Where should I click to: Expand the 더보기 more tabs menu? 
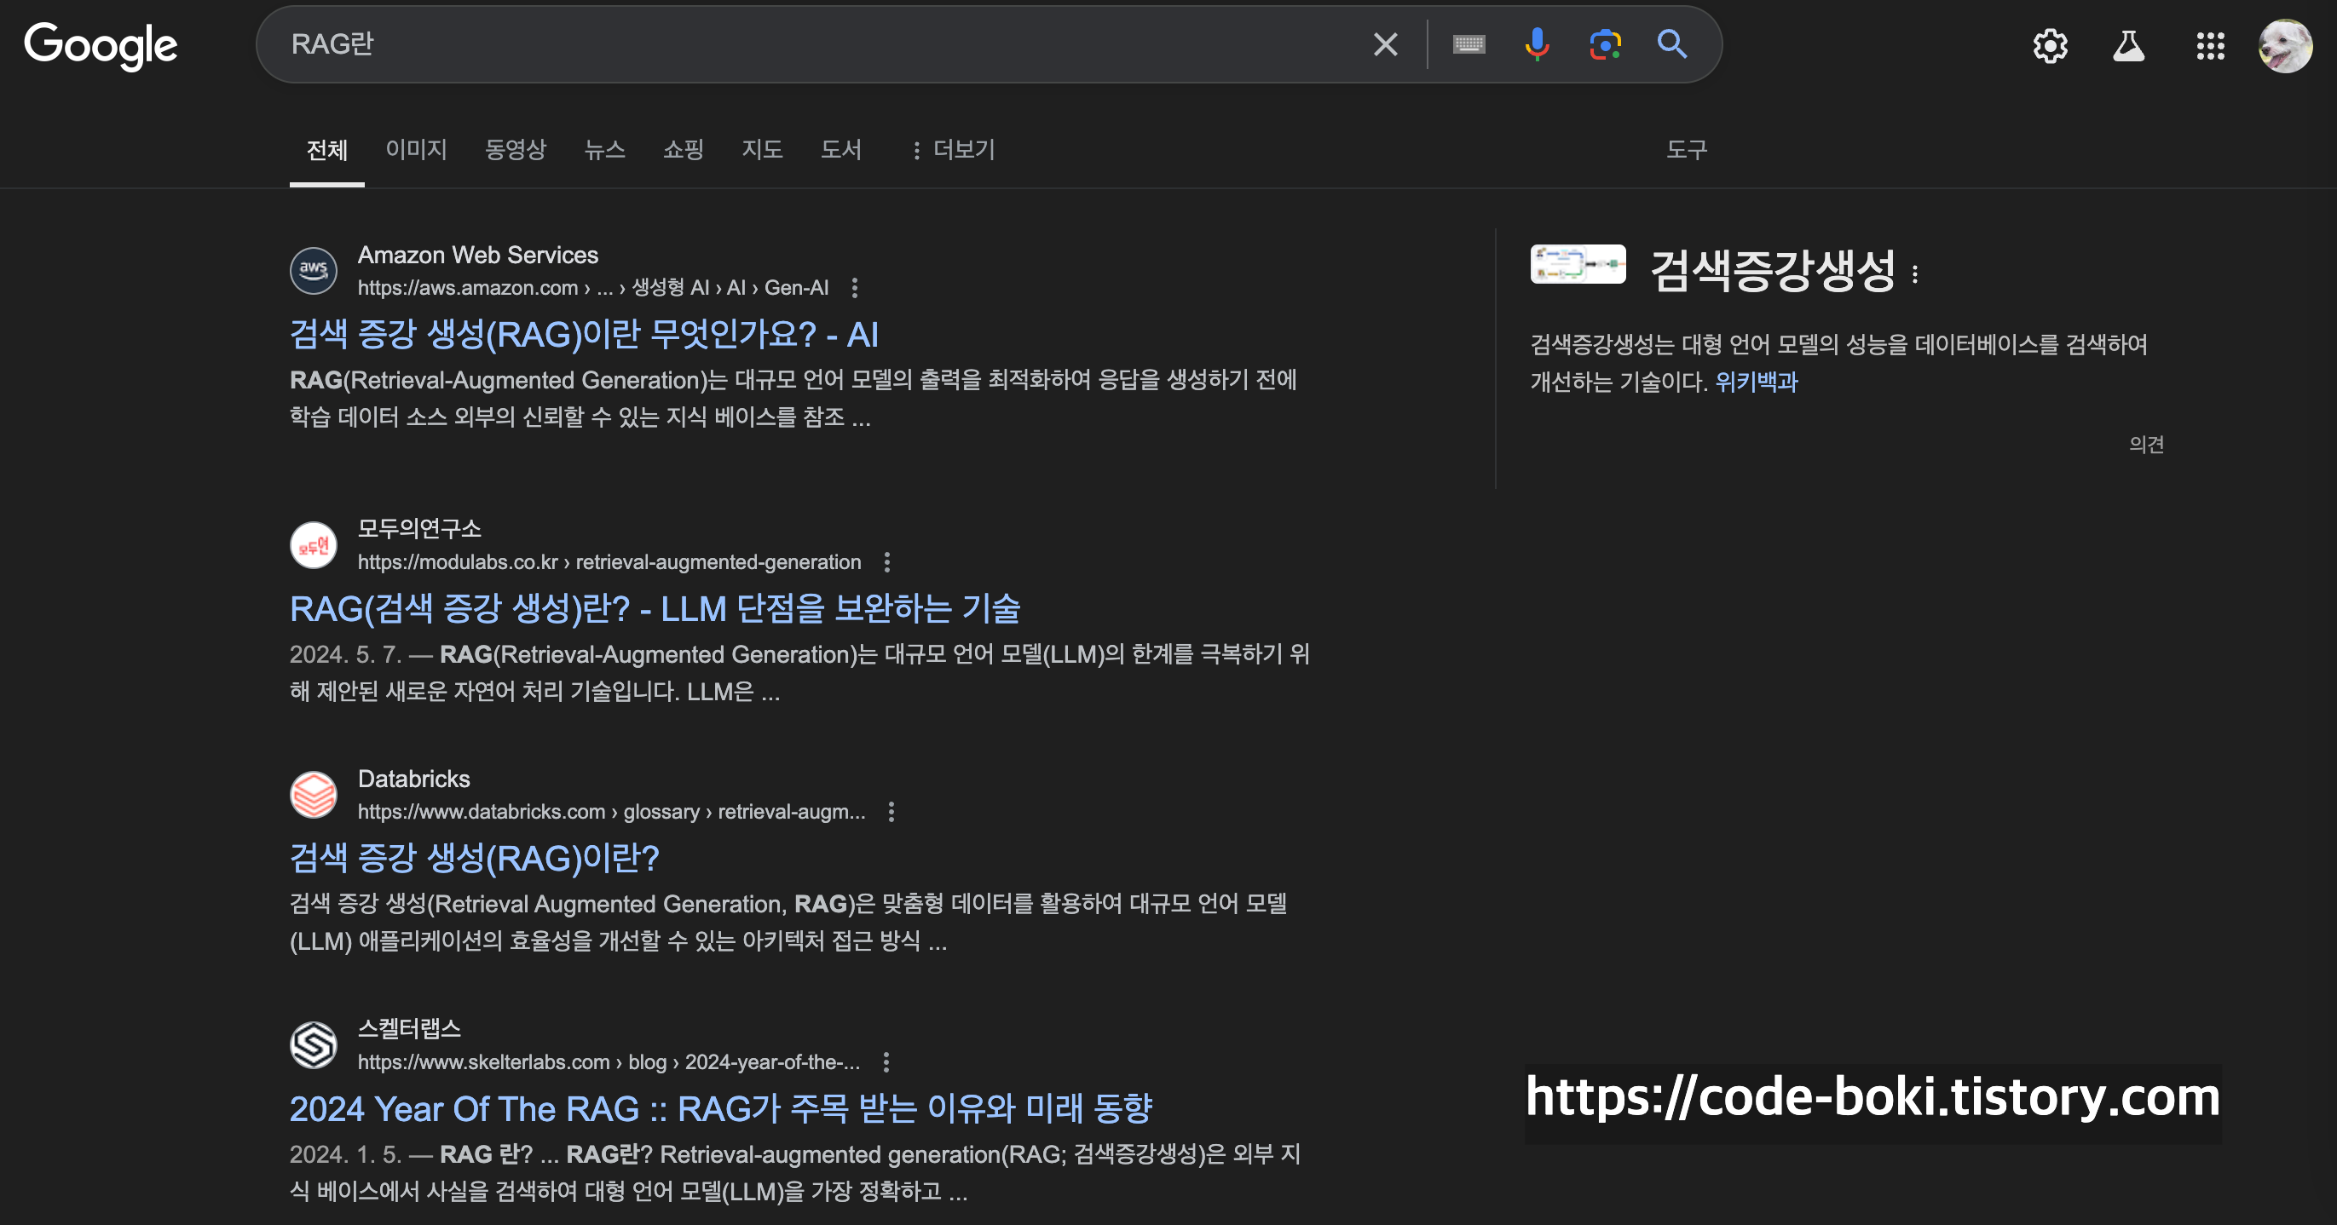click(954, 150)
